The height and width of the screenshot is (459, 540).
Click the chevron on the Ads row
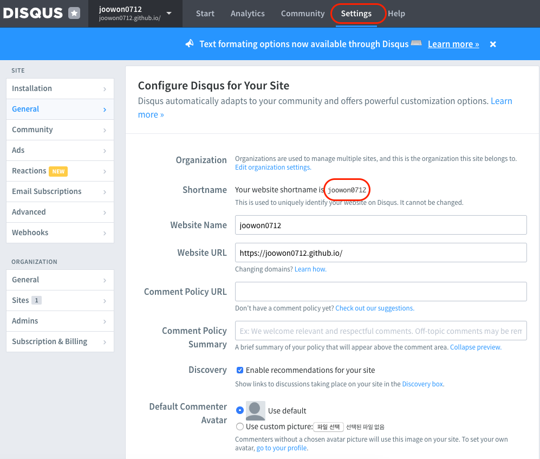(105, 151)
